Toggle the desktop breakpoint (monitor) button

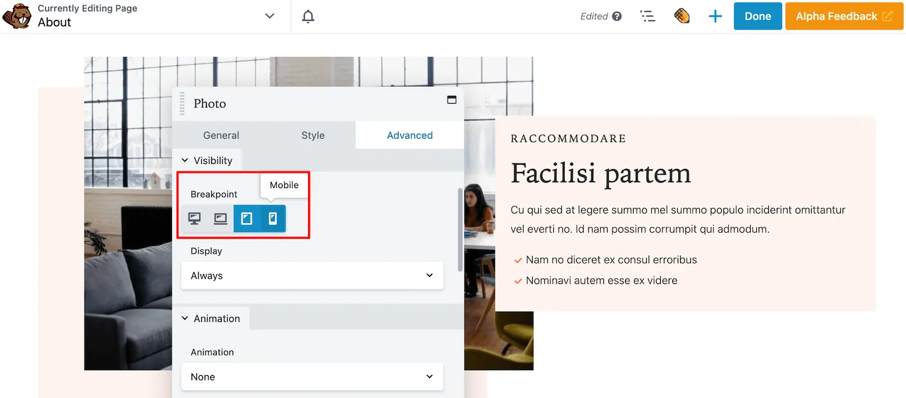tap(194, 218)
